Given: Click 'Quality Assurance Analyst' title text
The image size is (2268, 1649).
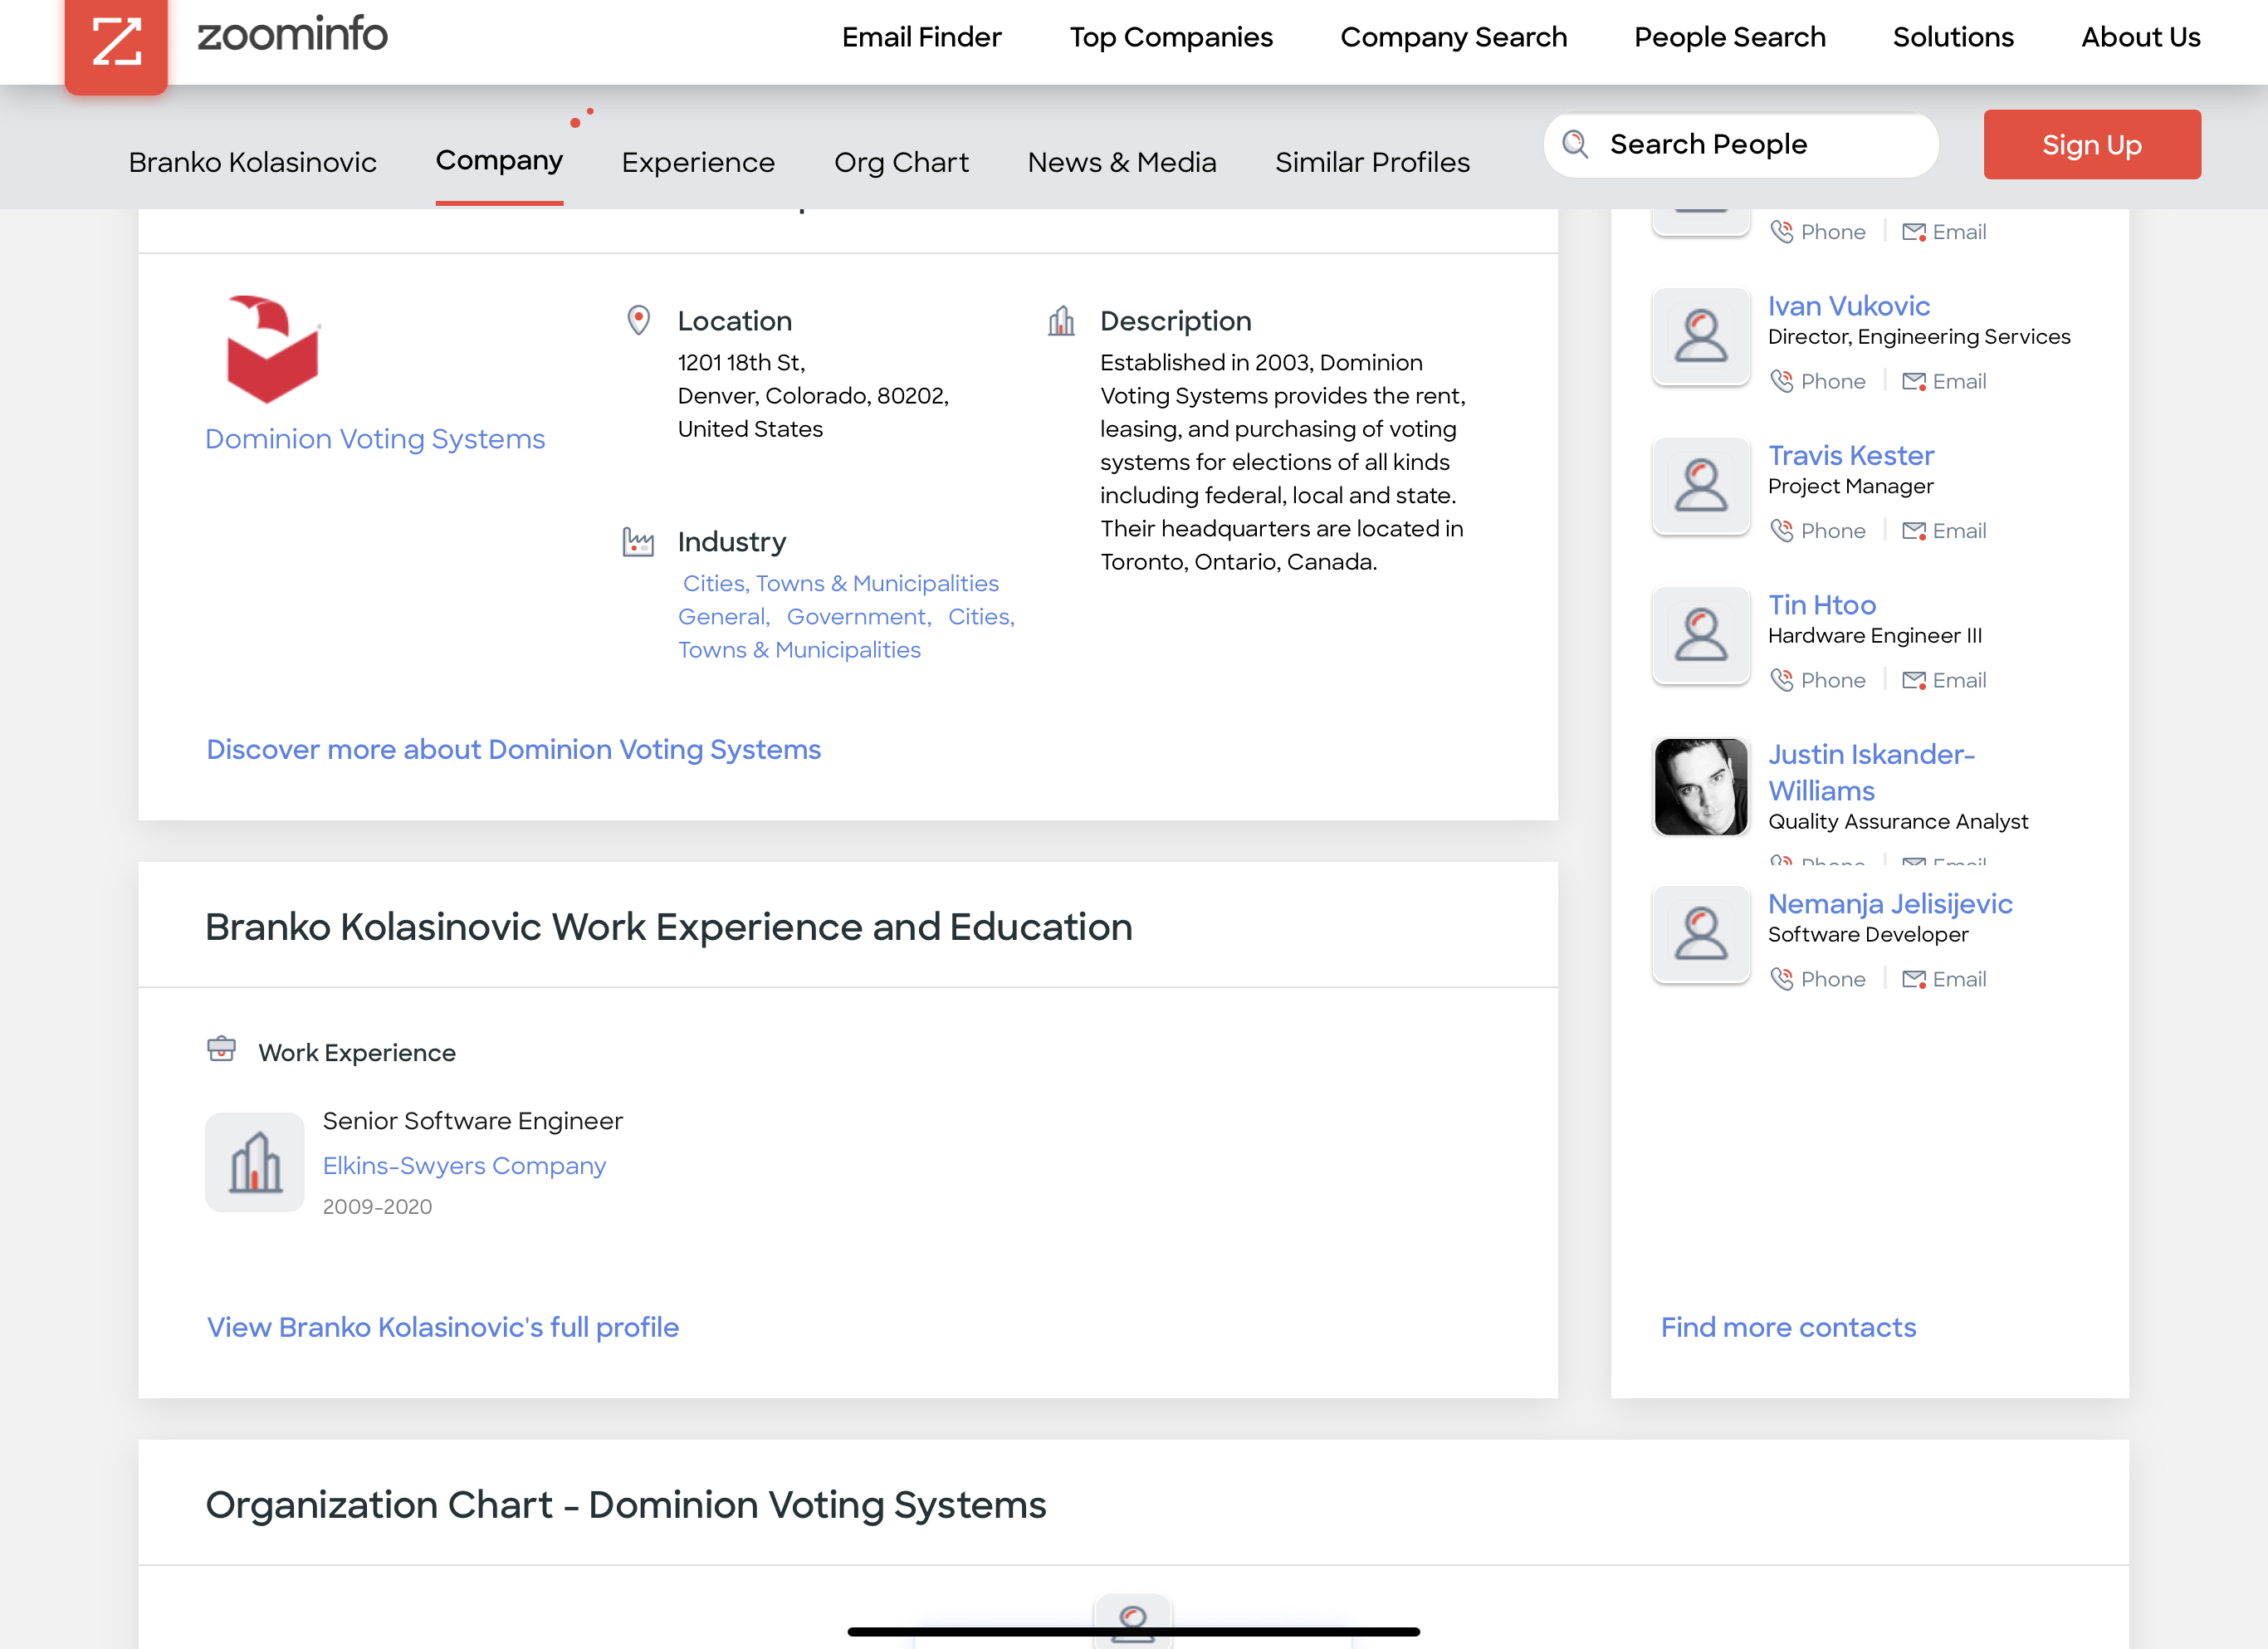Looking at the screenshot, I should pos(1897,821).
